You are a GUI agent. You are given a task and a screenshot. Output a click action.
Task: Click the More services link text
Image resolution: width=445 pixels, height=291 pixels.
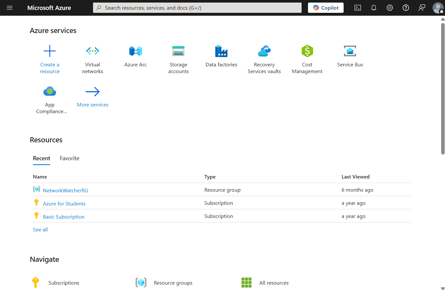(93, 104)
